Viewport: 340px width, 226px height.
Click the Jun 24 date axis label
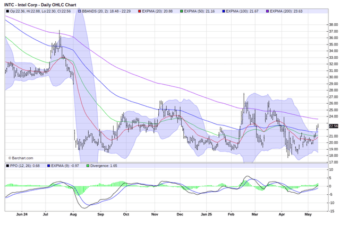coord(22,214)
